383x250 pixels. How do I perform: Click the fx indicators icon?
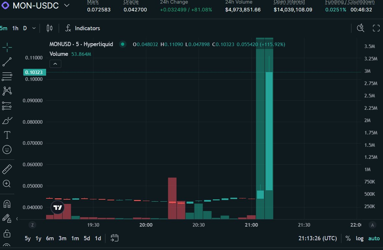(x=68, y=28)
